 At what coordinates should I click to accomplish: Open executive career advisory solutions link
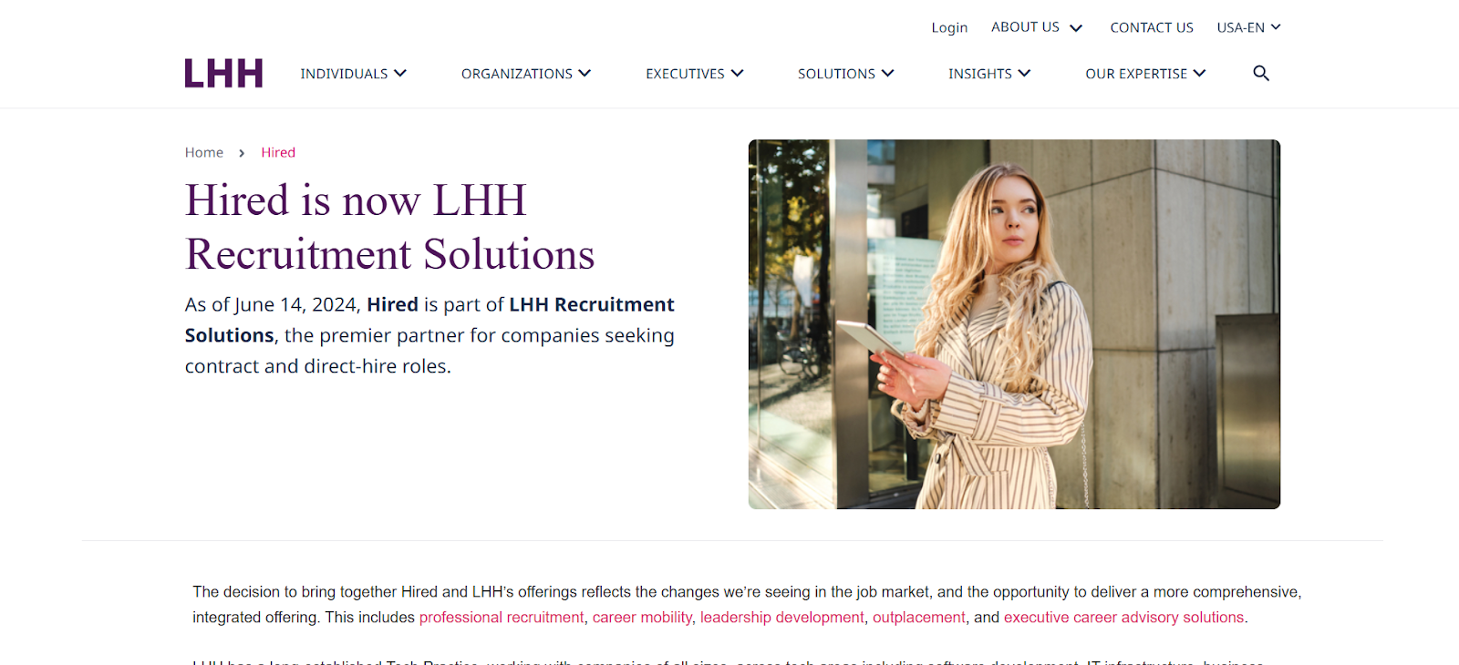tap(1124, 618)
